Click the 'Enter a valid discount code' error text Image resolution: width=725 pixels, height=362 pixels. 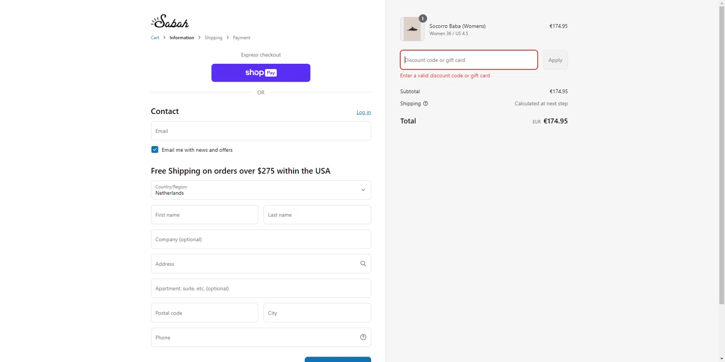click(445, 75)
